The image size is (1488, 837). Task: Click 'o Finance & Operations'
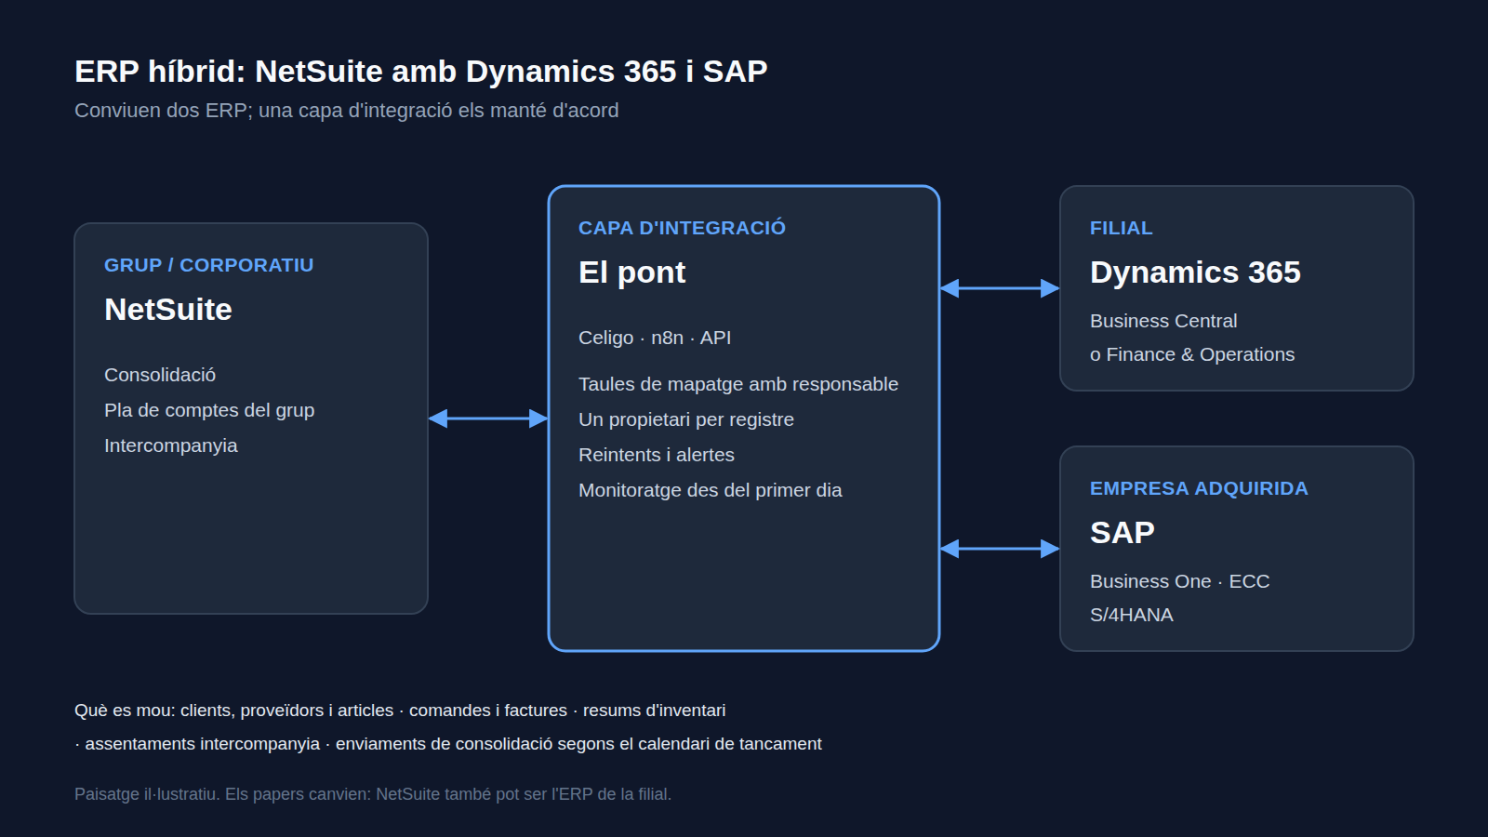[x=1192, y=354]
